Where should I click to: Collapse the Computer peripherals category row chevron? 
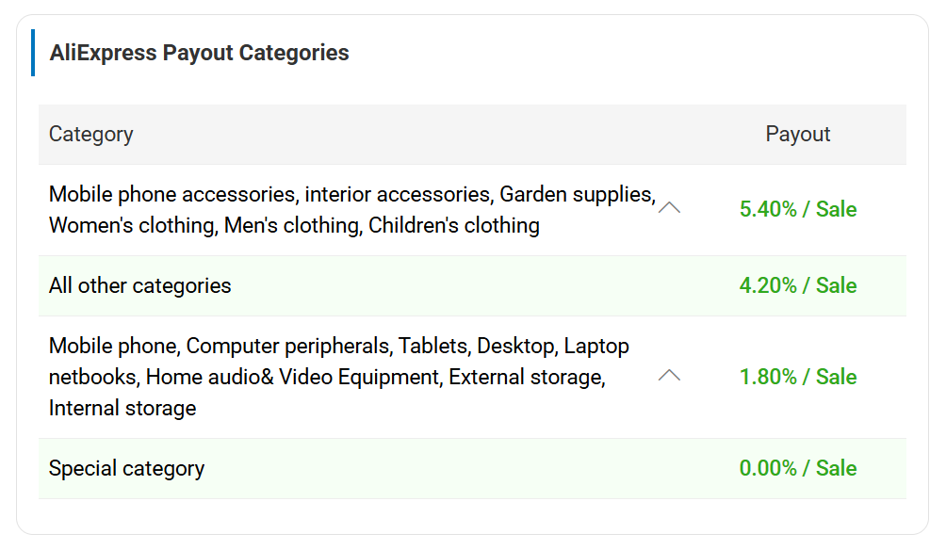[x=669, y=375]
